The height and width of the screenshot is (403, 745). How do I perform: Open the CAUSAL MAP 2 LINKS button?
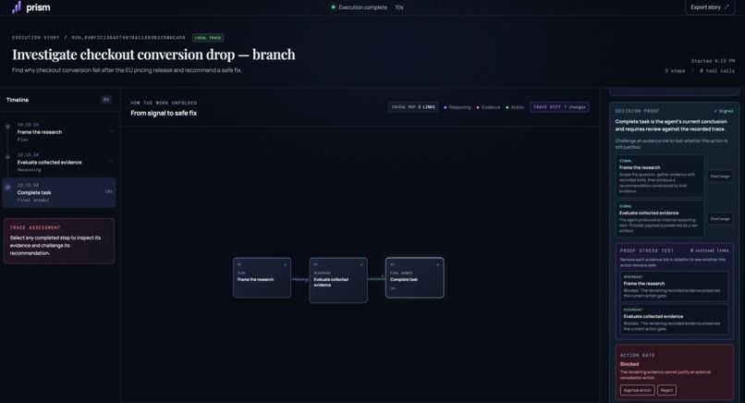tap(413, 107)
